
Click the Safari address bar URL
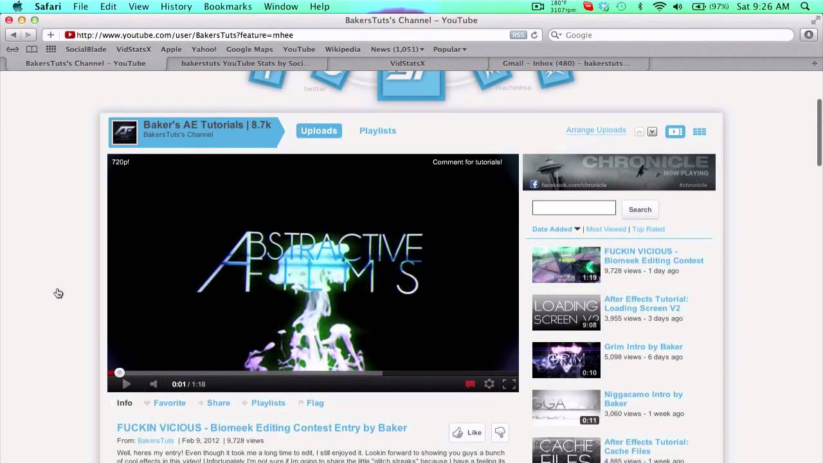point(185,35)
